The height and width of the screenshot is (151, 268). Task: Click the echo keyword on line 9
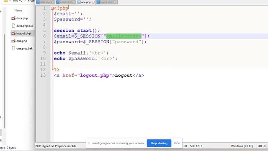click(x=59, y=53)
